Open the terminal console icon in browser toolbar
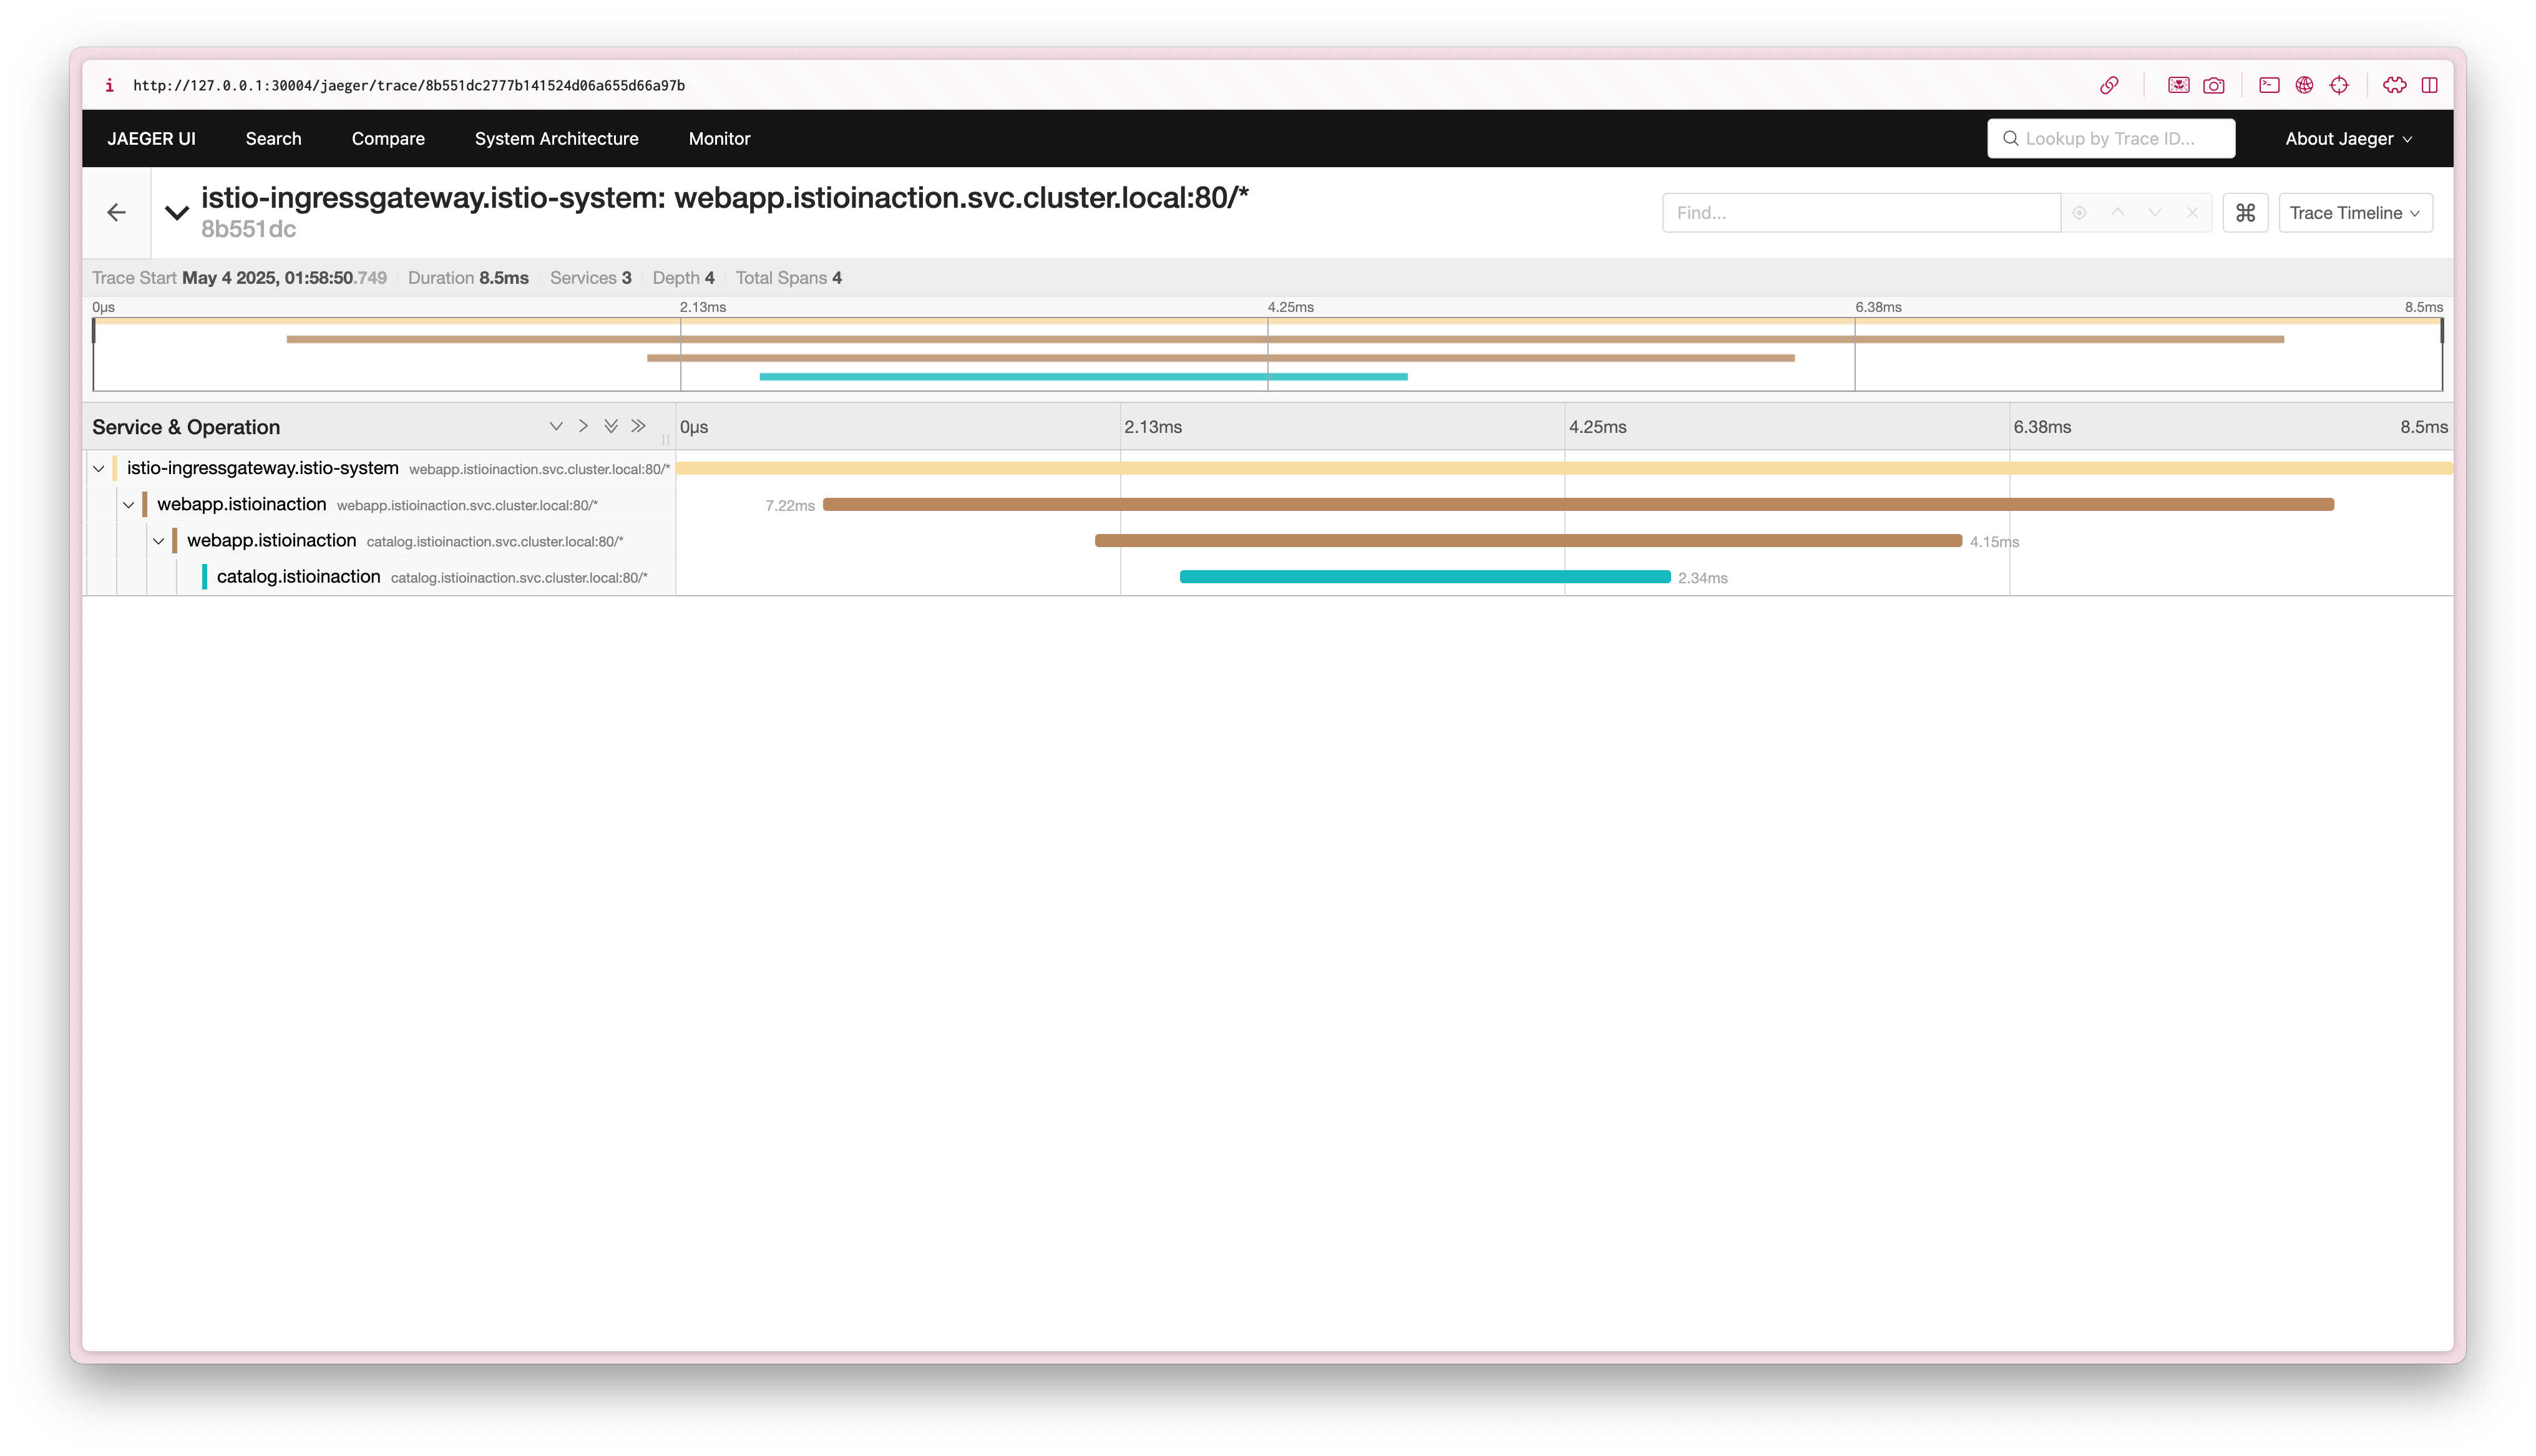The width and height of the screenshot is (2536, 1456). coord(2269,85)
